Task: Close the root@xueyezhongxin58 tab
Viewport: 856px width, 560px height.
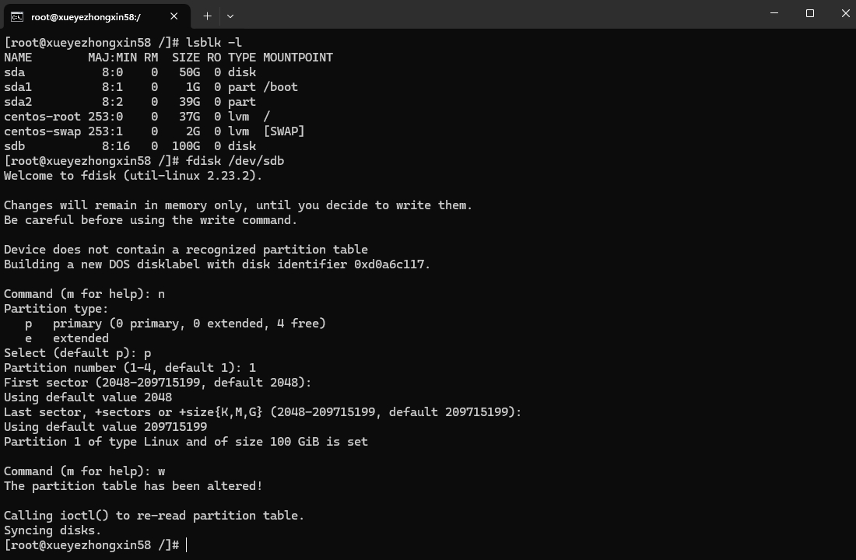Action: tap(174, 16)
